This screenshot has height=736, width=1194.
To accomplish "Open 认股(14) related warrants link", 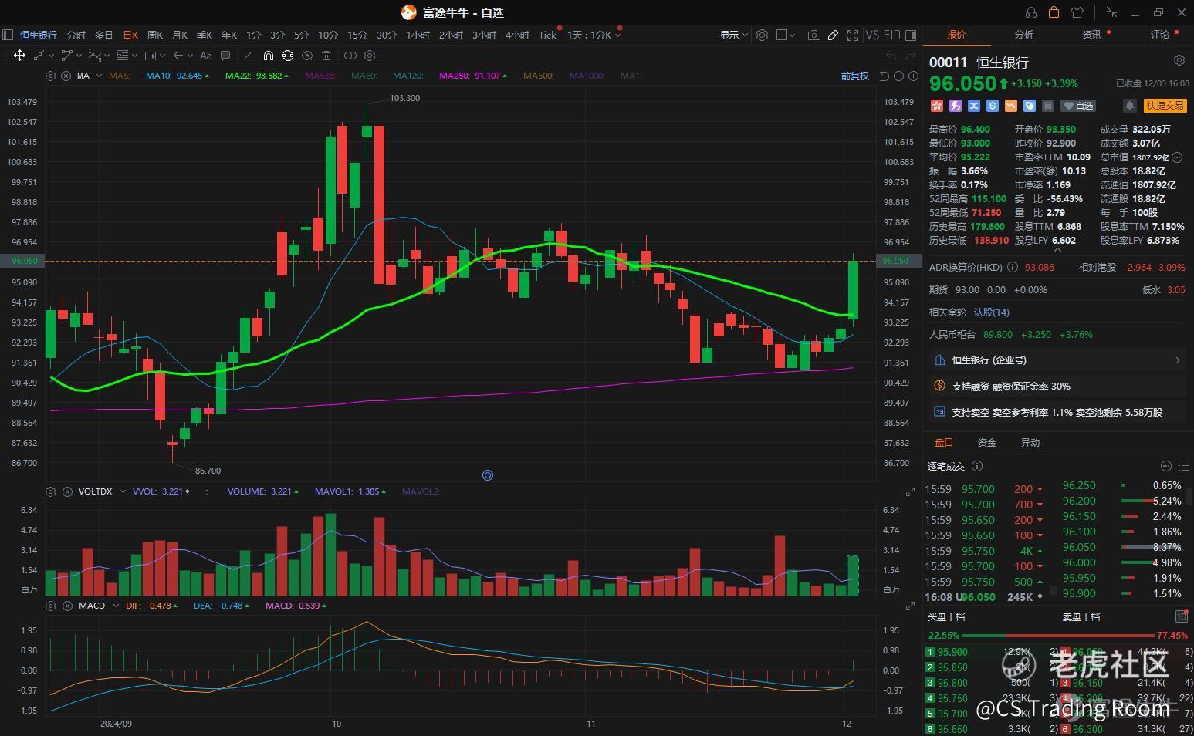I will 991,312.
